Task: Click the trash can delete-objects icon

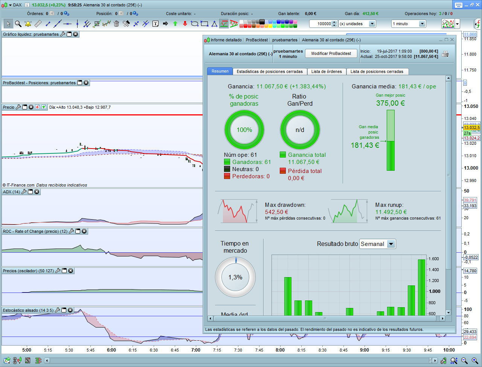Action: pyautogui.click(x=116, y=24)
